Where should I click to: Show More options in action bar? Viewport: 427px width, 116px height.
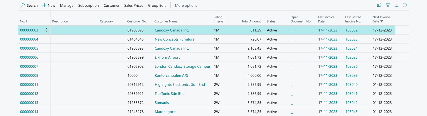pos(186,5)
